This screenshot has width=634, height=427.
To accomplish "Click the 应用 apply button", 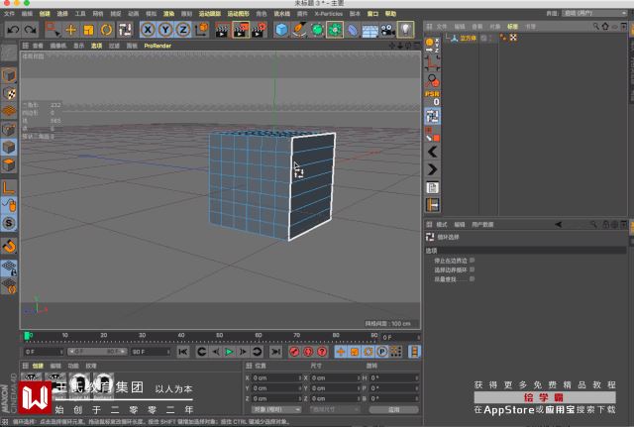I will click(x=392, y=408).
